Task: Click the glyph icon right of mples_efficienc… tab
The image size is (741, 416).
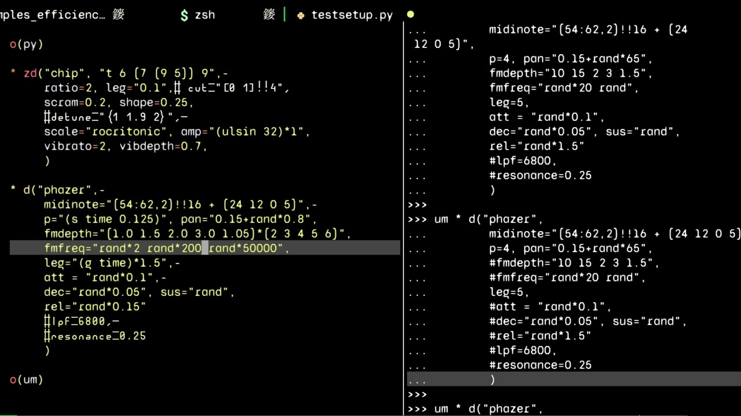Action: coord(119,15)
